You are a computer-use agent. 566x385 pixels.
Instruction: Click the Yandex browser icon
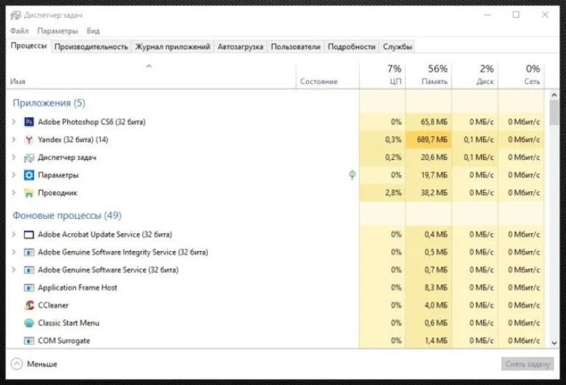tap(29, 140)
